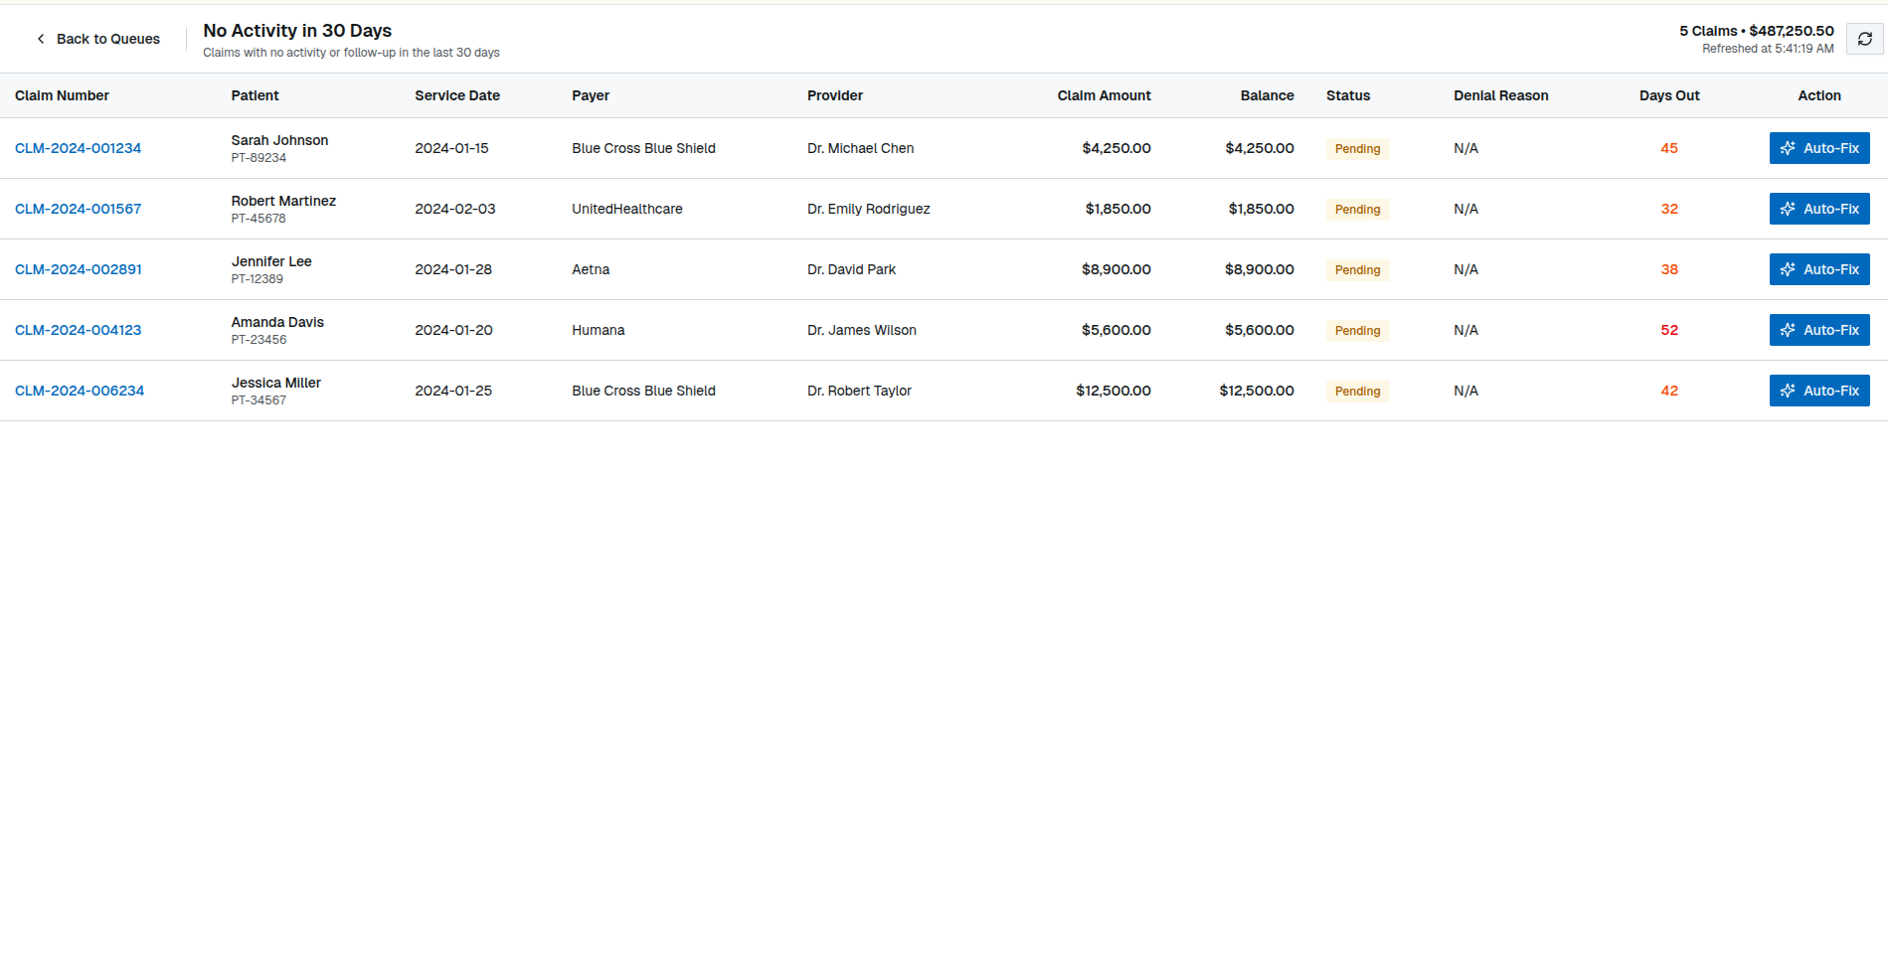Screen dimensions: 1888x954
Task: Sort by Status column header
Action: pyautogui.click(x=1347, y=95)
